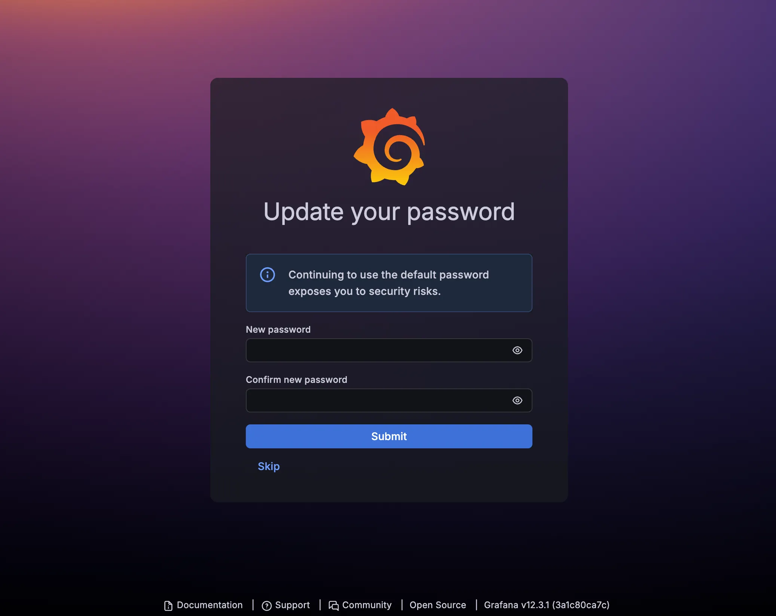776x616 pixels.
Task: Click the Grafana logo
Action: [389, 147]
